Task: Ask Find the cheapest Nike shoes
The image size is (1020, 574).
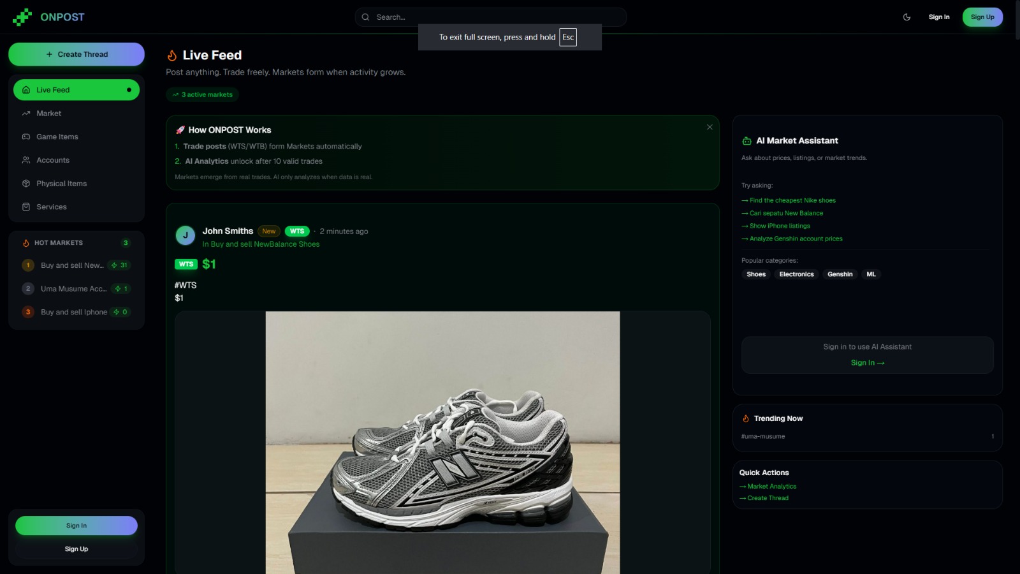Action: (x=789, y=200)
